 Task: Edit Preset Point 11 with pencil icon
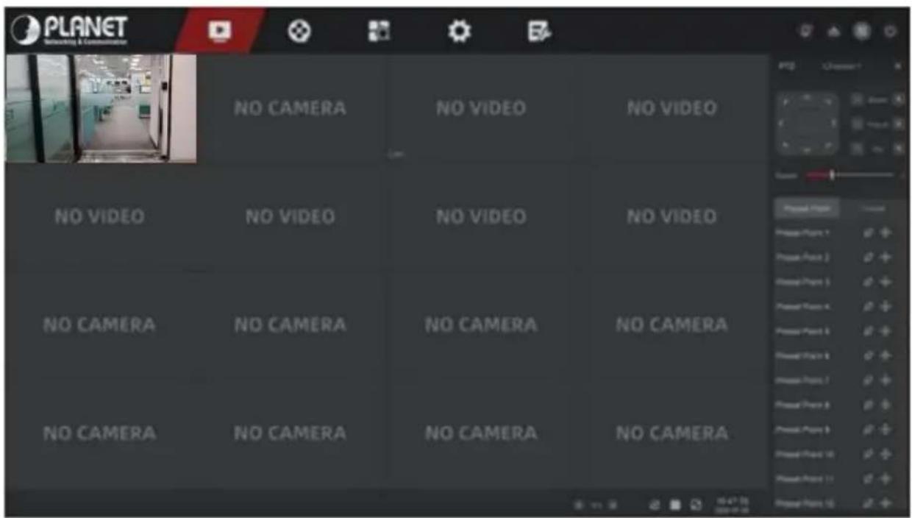click(x=869, y=478)
